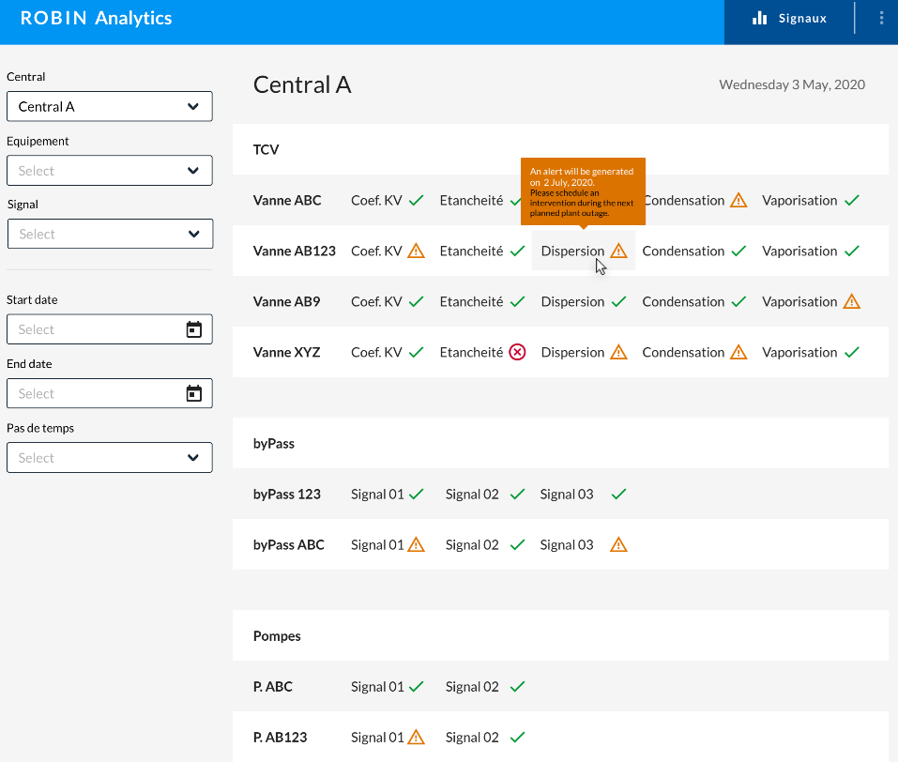Click the Central A page title
The image size is (898, 762).
pyautogui.click(x=302, y=84)
